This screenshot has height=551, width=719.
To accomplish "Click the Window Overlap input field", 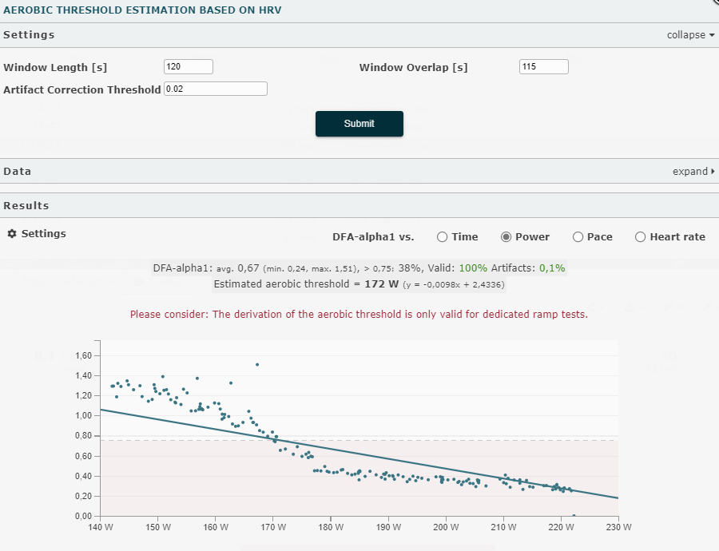I will point(543,66).
